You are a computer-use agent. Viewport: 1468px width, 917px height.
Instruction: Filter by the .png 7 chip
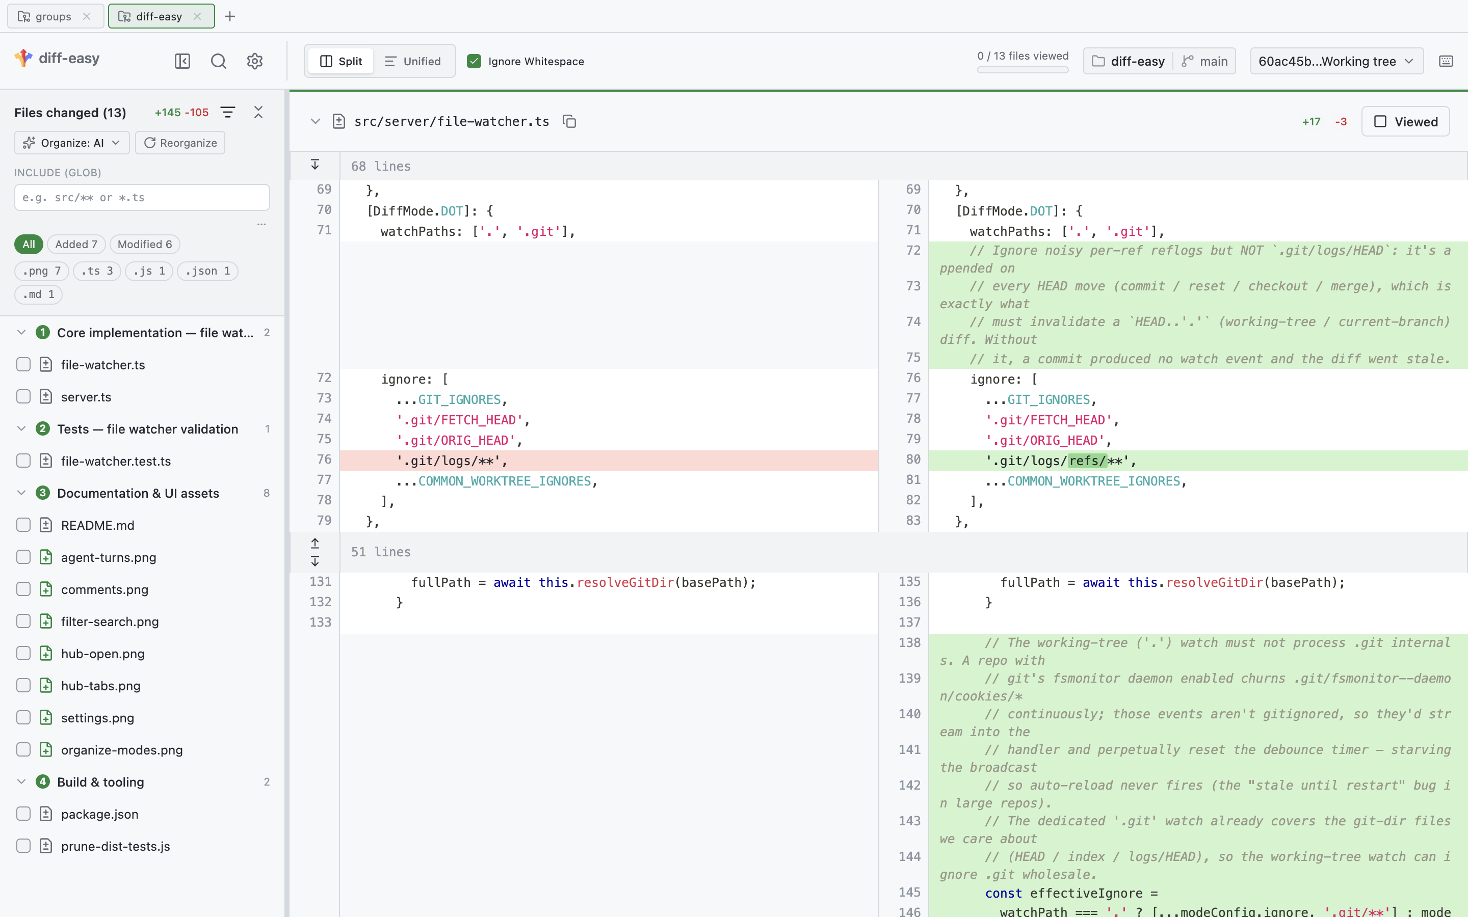pyautogui.click(x=41, y=271)
